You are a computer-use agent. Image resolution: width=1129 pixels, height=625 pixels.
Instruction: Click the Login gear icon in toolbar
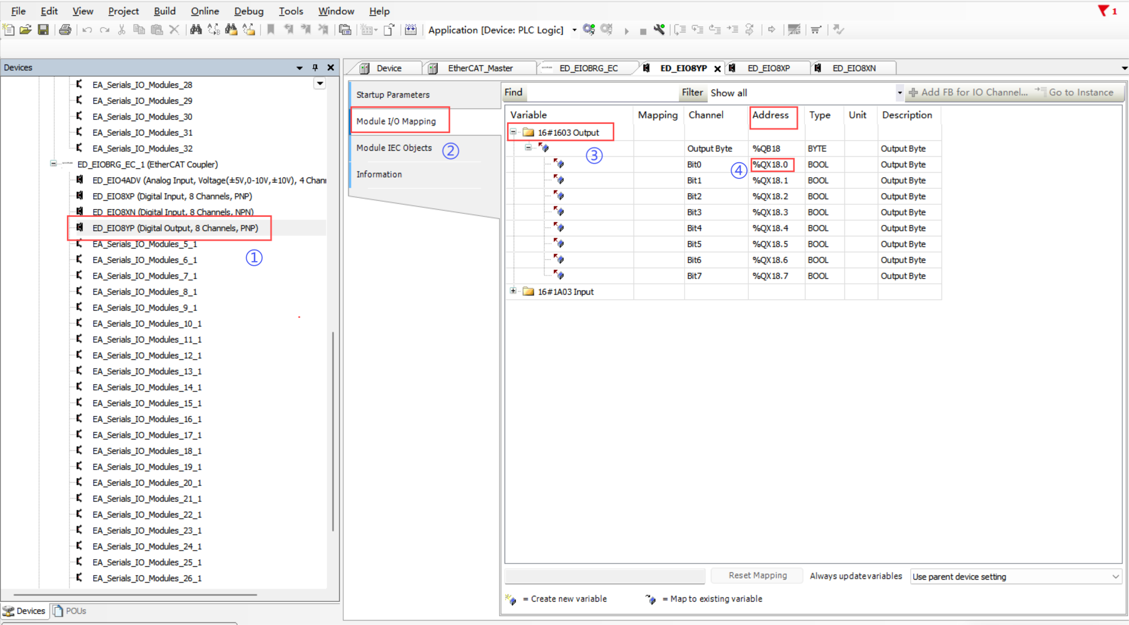(589, 30)
